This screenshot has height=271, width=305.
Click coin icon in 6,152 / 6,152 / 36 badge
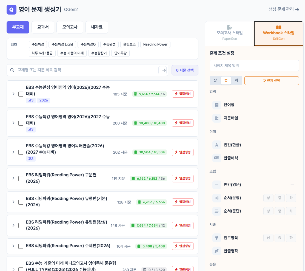[133, 179]
